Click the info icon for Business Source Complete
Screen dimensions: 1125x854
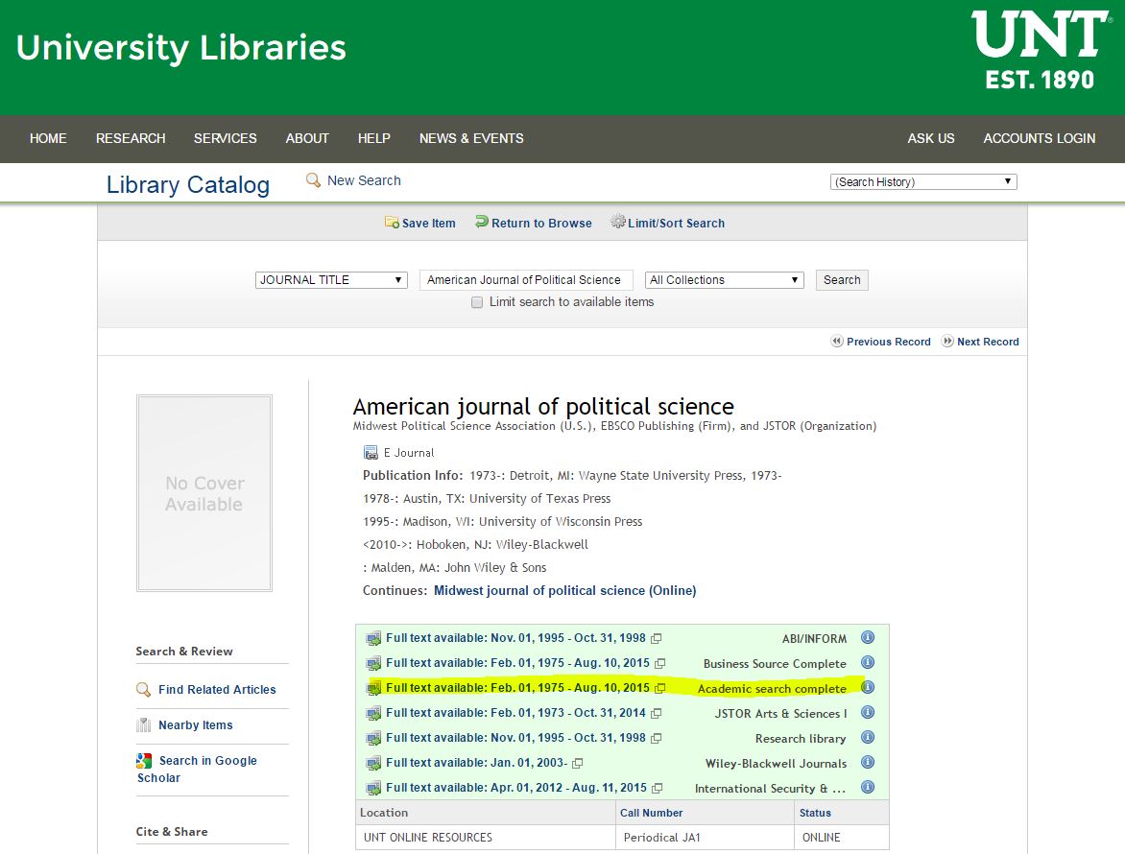pyautogui.click(x=868, y=662)
